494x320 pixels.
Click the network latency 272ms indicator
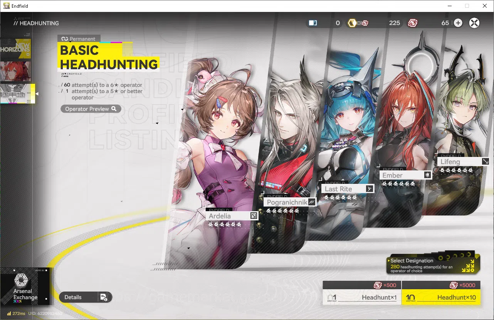click(16, 314)
